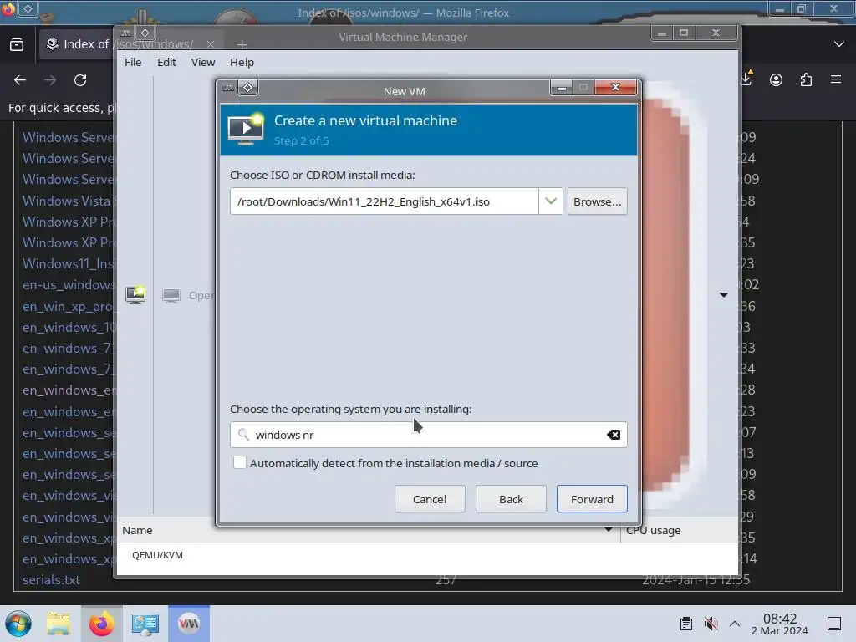Switch to Virtual Machine Manager taskbar icon
856x642 pixels.
point(189,624)
